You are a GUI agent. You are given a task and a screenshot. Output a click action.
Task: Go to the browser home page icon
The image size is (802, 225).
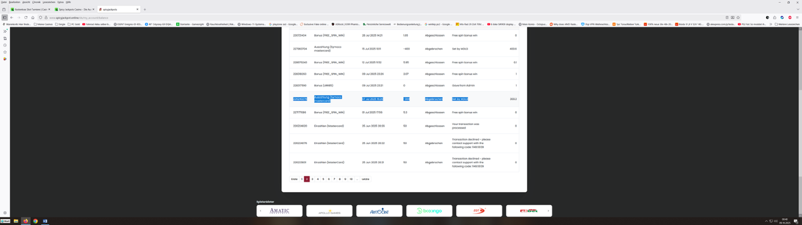coord(33,18)
